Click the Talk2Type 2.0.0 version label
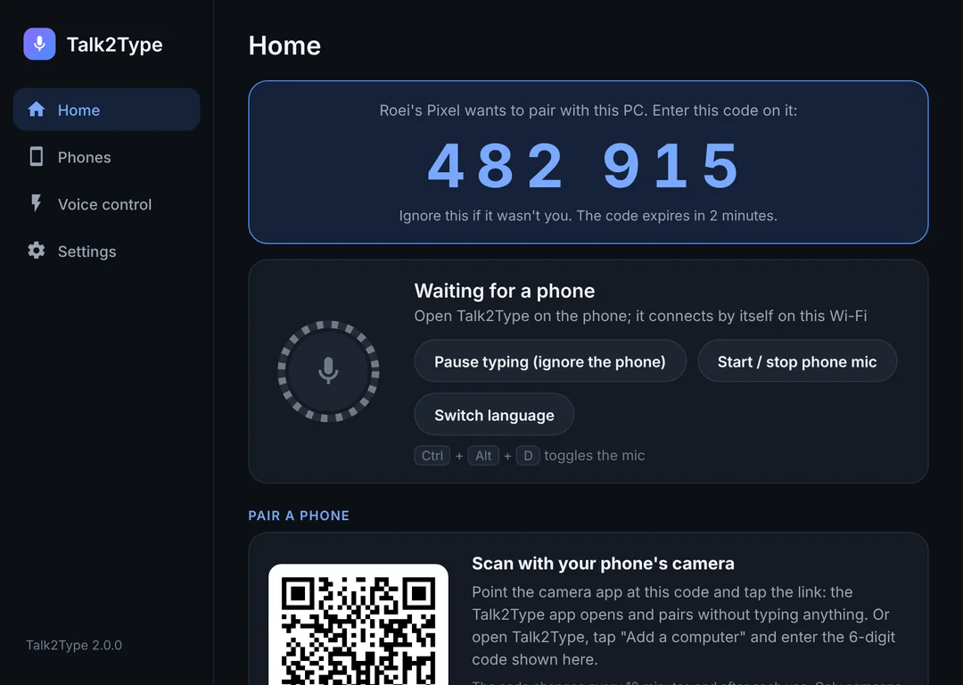 coord(74,645)
